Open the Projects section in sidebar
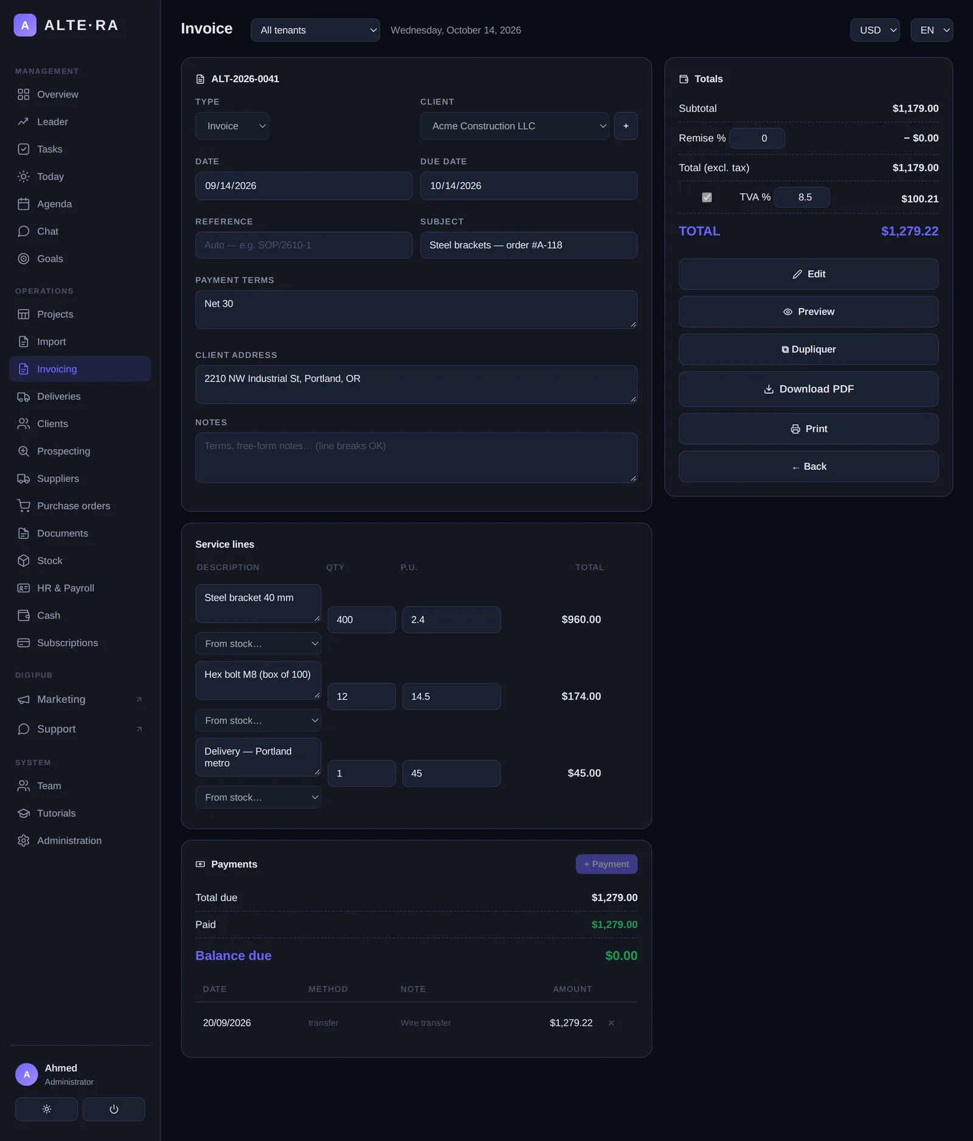 click(x=80, y=315)
